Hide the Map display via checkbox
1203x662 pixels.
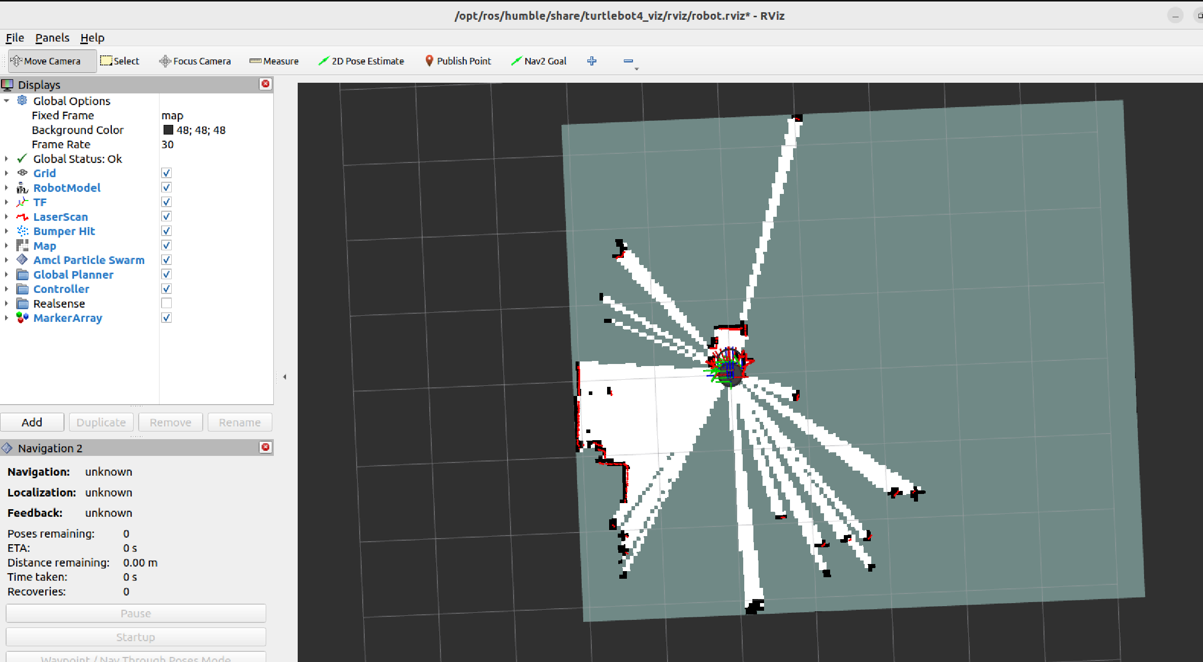point(167,246)
